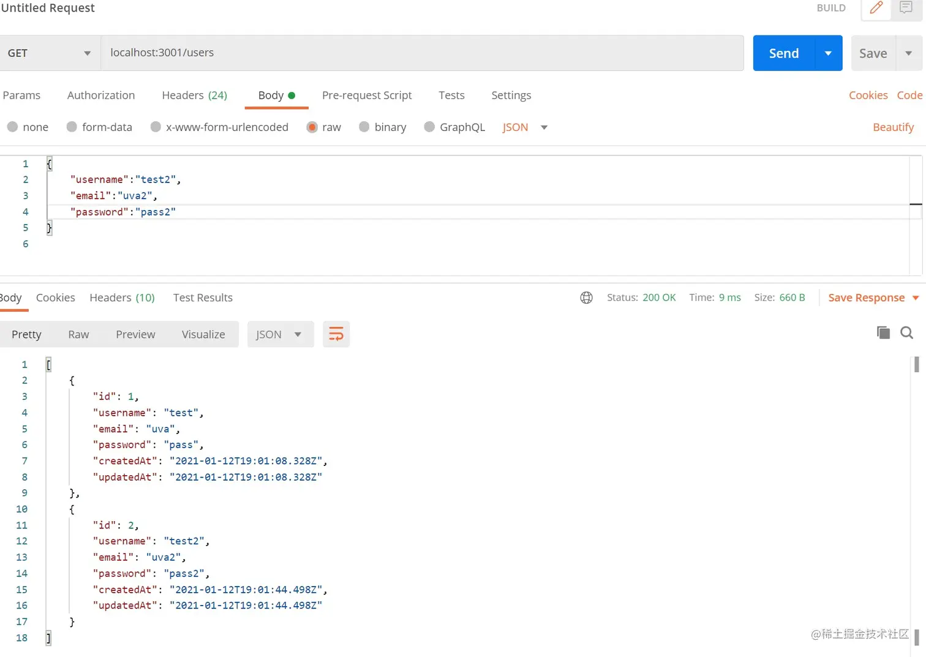Click the request body line "email":"uva2"
The width and height of the screenshot is (926, 657).
[x=114, y=196]
